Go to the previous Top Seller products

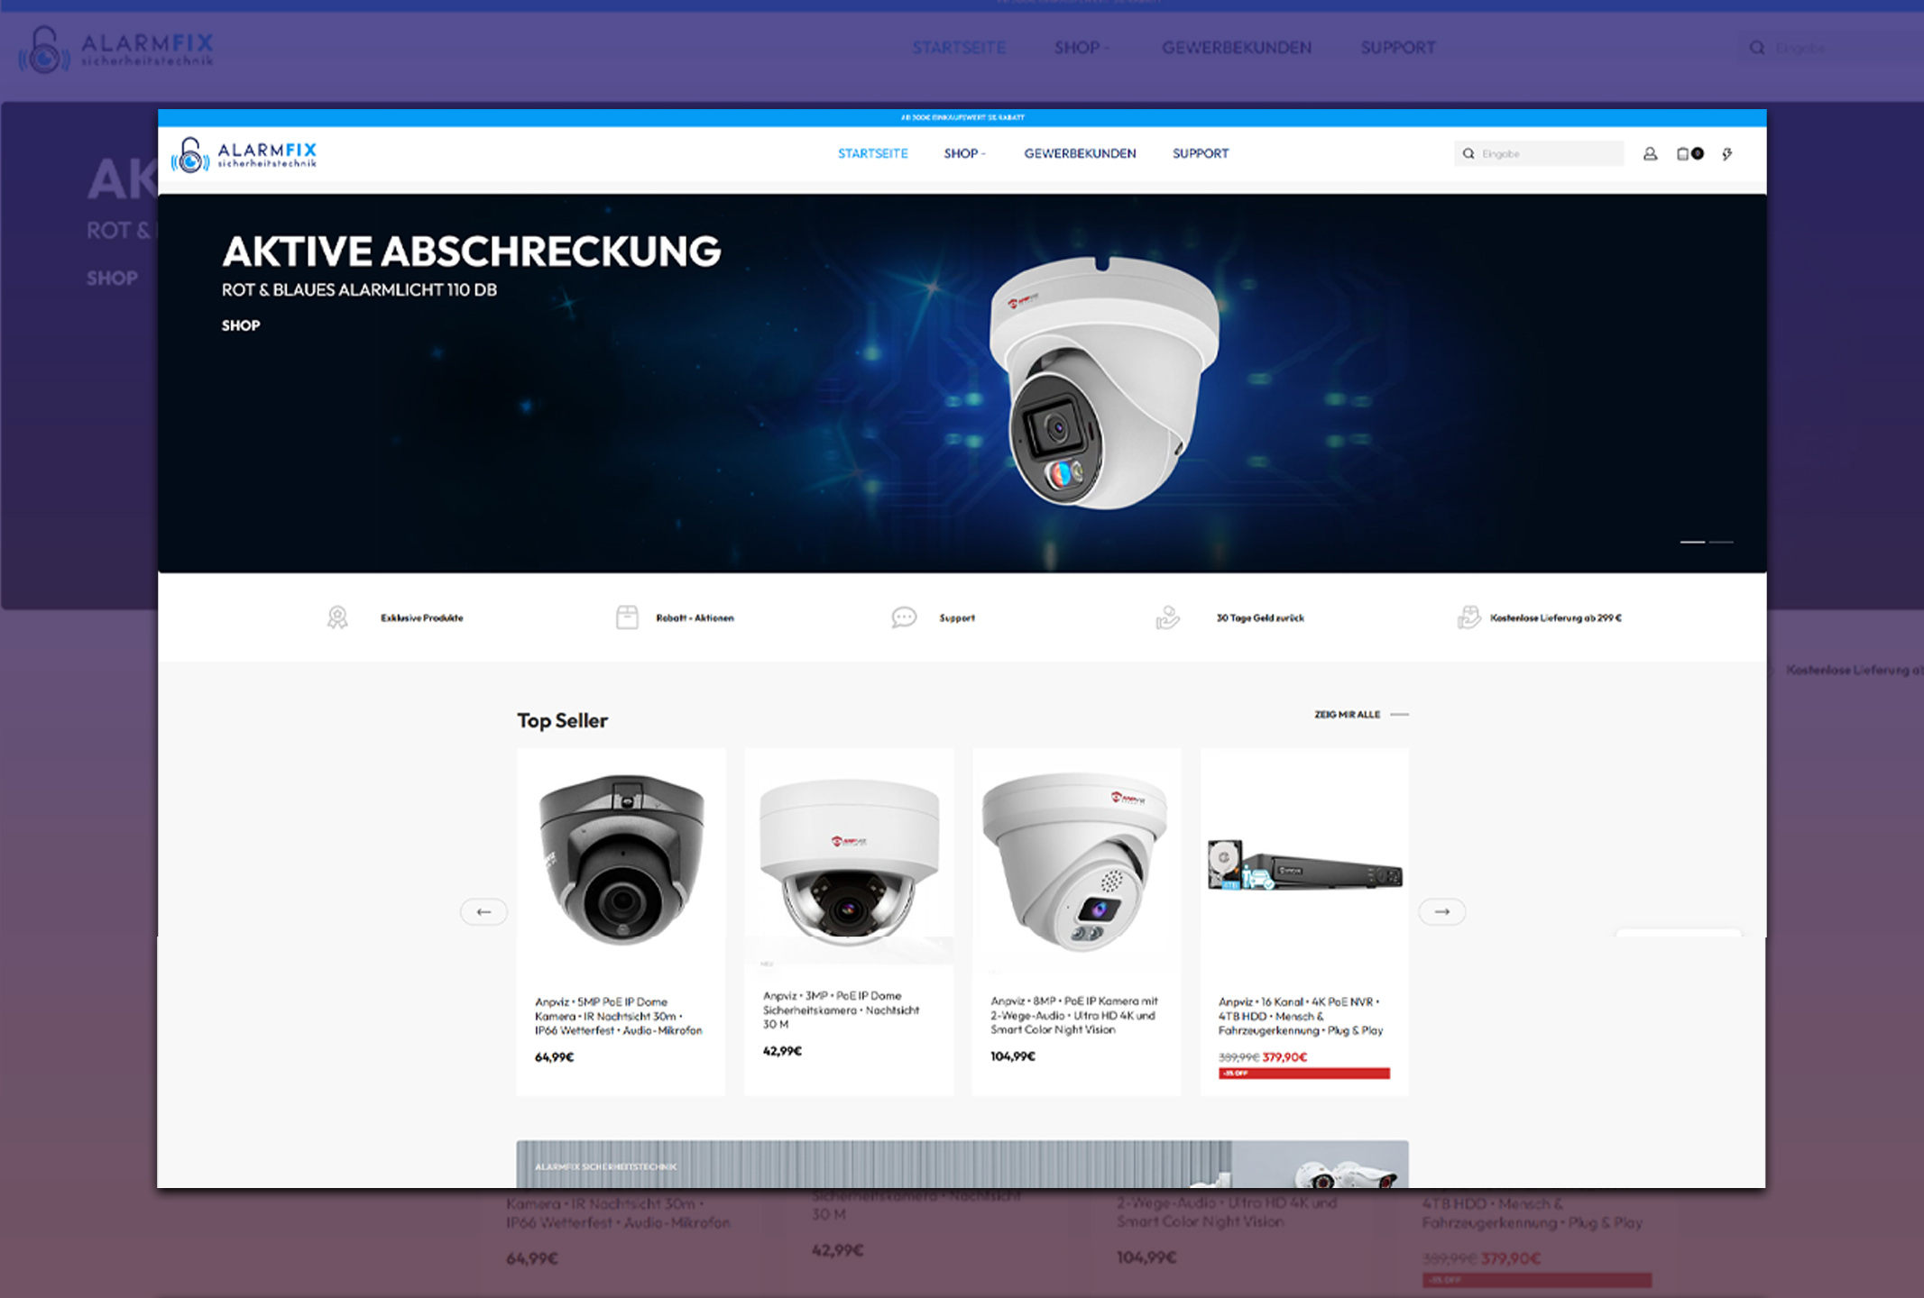coord(483,911)
